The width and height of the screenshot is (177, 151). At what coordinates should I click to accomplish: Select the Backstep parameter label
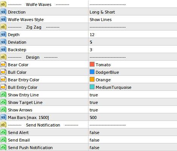17,50
